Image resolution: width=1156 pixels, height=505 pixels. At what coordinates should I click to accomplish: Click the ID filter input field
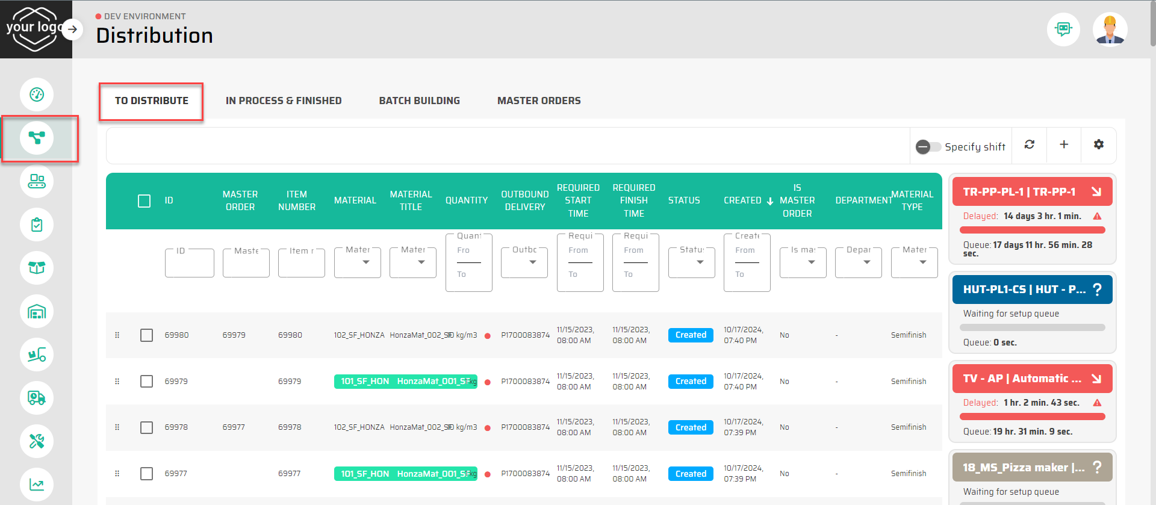tap(190, 264)
